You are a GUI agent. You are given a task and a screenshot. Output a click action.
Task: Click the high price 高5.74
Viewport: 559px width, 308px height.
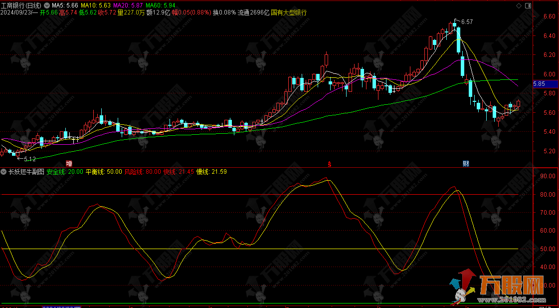click(68, 12)
